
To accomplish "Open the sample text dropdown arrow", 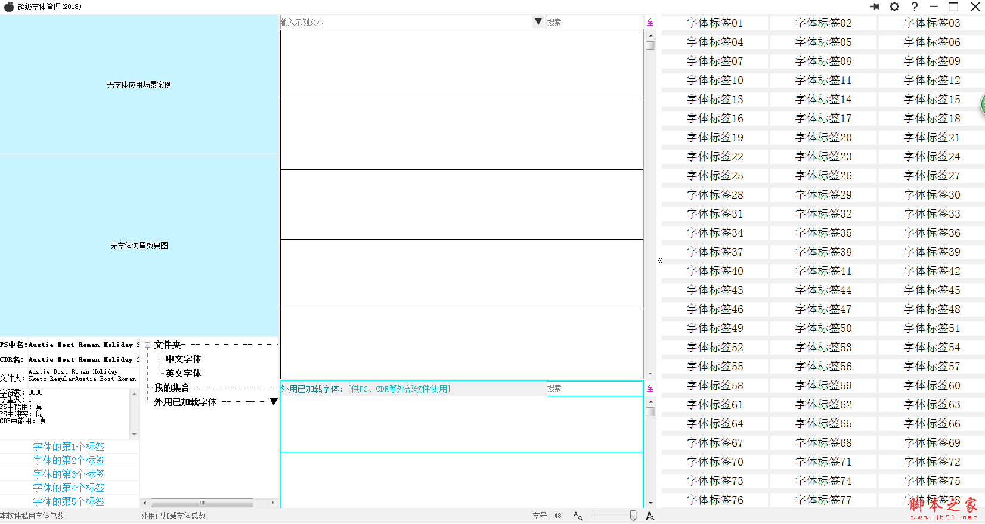I will click(538, 22).
